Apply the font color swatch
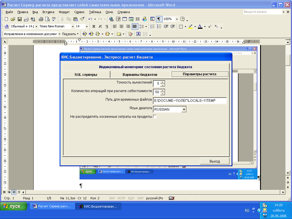 [x=200, y=27]
